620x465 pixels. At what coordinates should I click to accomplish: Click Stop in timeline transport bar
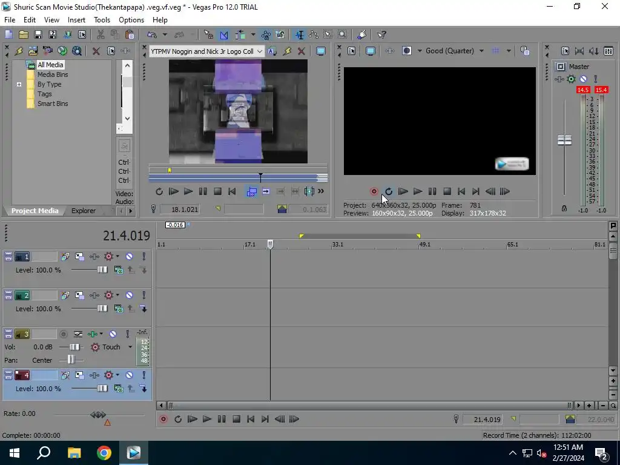pyautogui.click(x=236, y=419)
